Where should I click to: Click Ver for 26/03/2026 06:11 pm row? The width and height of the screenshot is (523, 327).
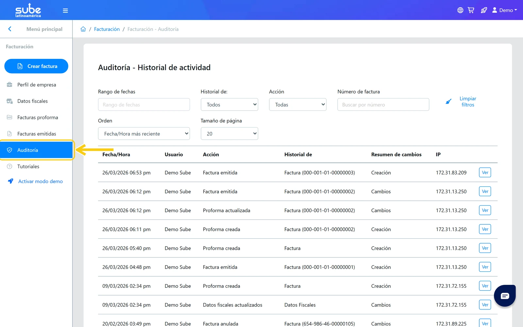click(485, 229)
